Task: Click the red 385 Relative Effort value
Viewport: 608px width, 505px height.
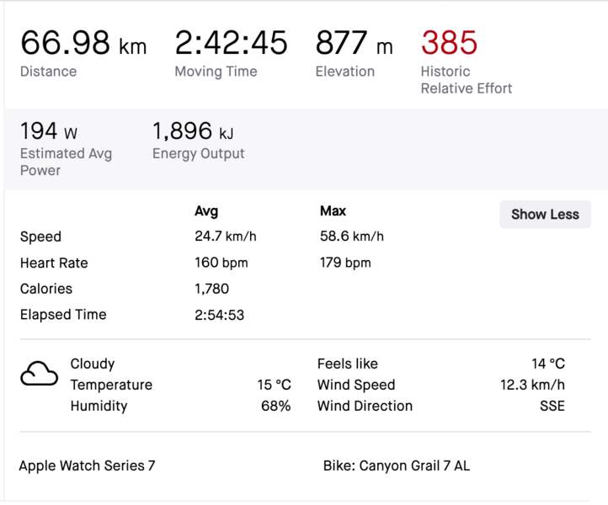Action: coord(449,43)
